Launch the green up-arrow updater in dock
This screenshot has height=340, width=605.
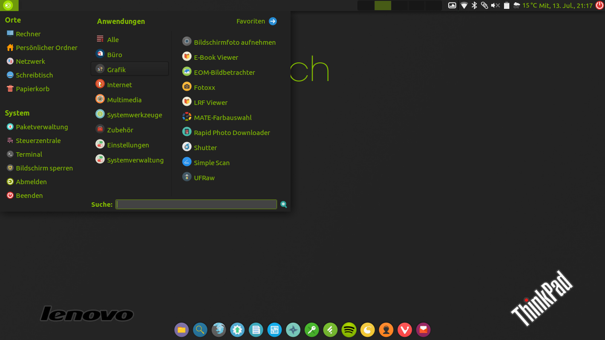(x=237, y=330)
